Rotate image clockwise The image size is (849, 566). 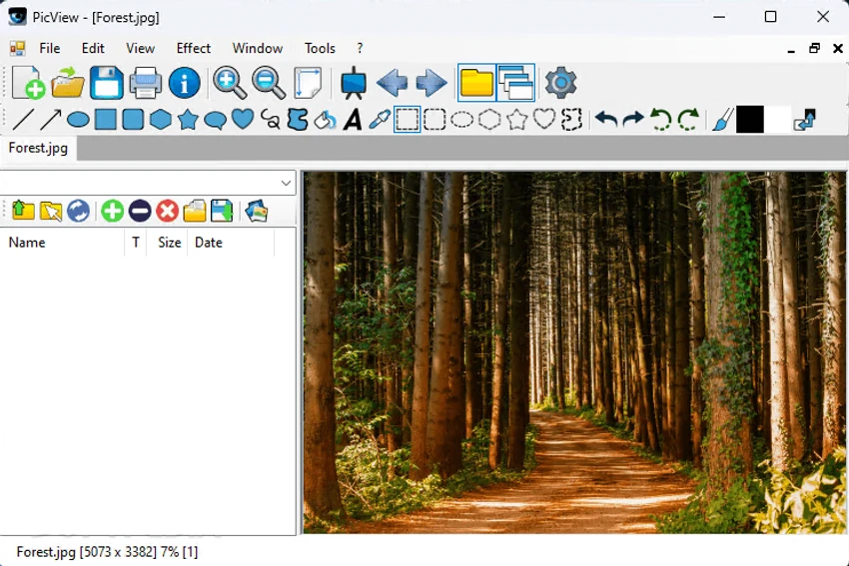(x=688, y=120)
